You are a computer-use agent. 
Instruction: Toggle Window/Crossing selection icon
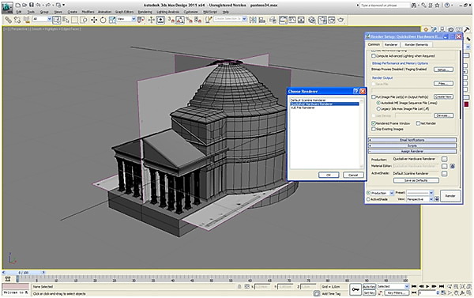(84, 20)
